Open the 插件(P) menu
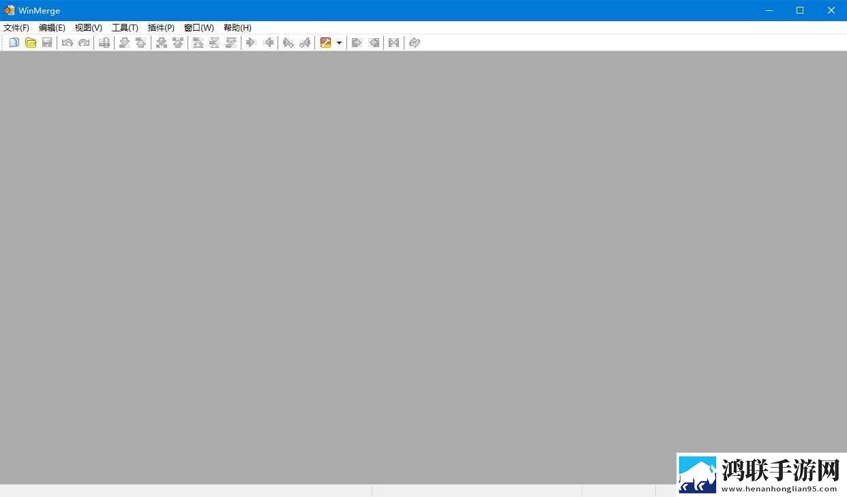Viewport: 847px width, 497px height. point(161,28)
